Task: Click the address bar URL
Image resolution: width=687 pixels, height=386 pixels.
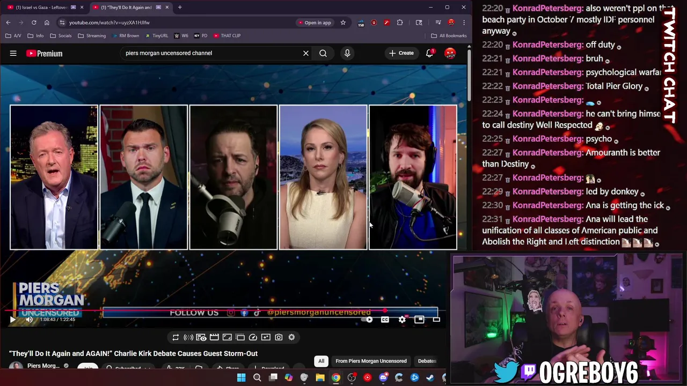Action: (x=109, y=23)
